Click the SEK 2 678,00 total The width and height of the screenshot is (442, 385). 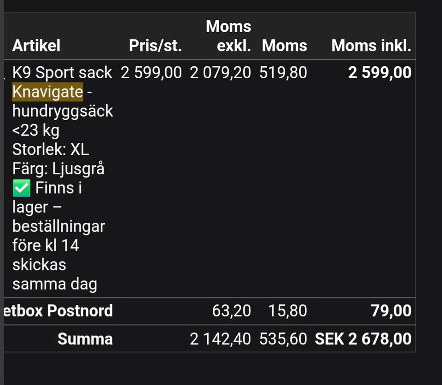point(363,339)
